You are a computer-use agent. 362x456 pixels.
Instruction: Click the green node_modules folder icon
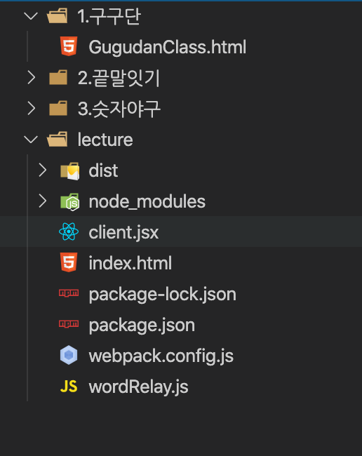point(69,201)
